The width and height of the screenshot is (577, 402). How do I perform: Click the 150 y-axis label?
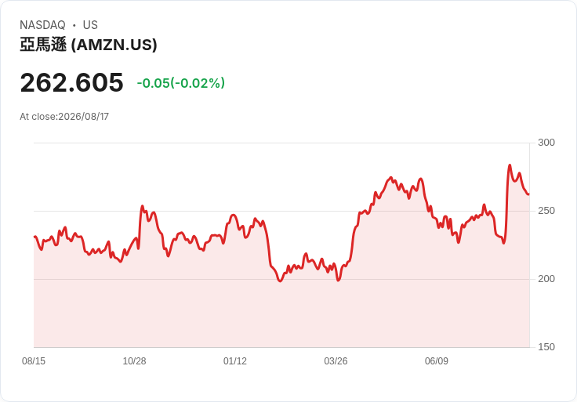[x=546, y=347]
